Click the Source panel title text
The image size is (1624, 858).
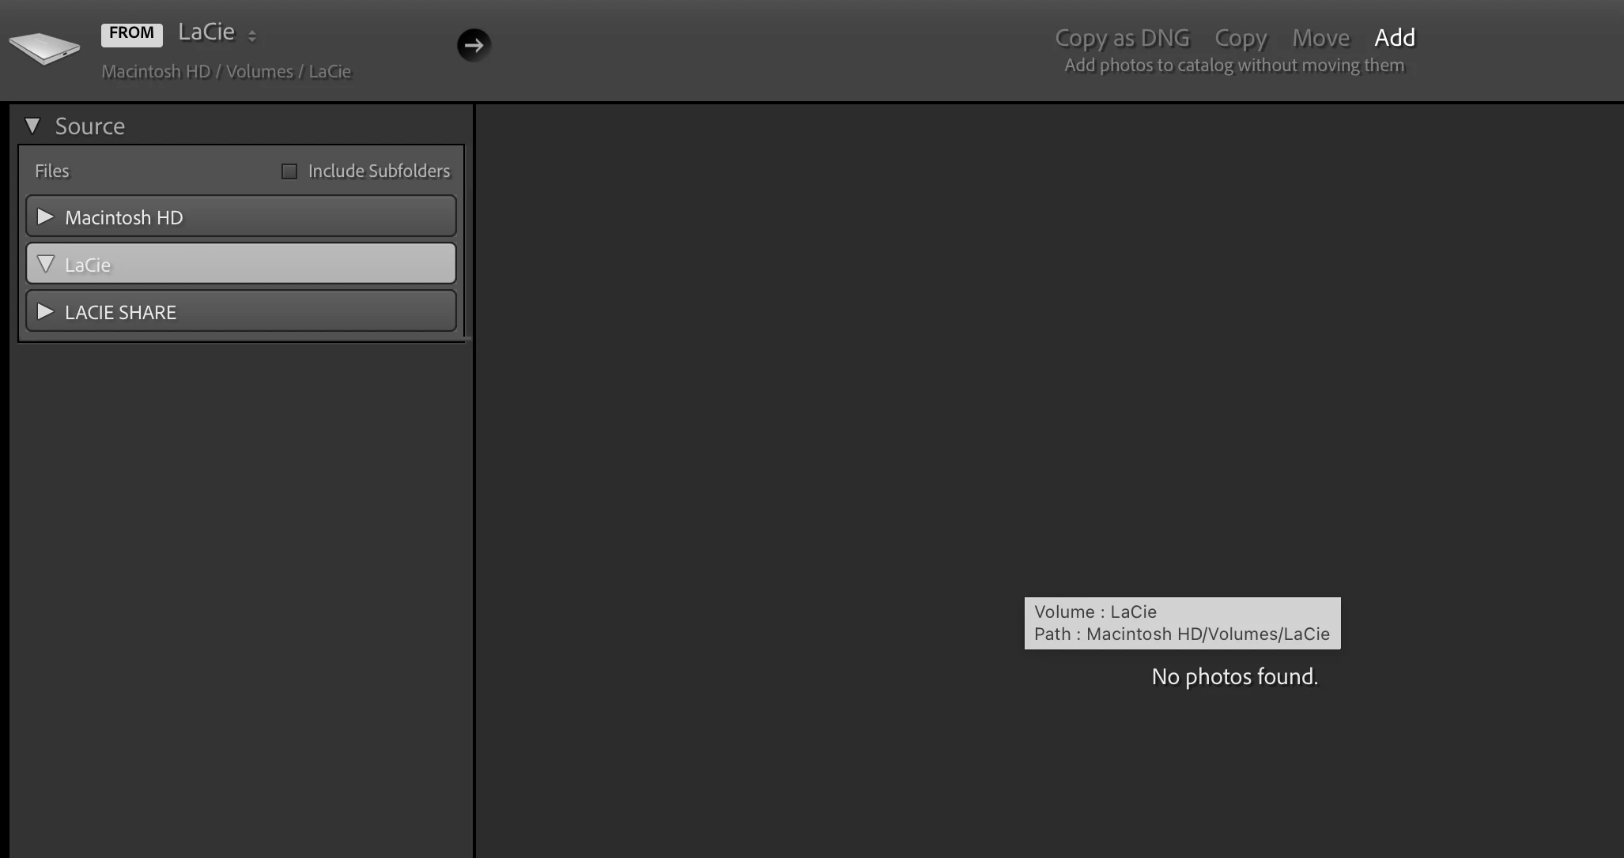[90, 126]
